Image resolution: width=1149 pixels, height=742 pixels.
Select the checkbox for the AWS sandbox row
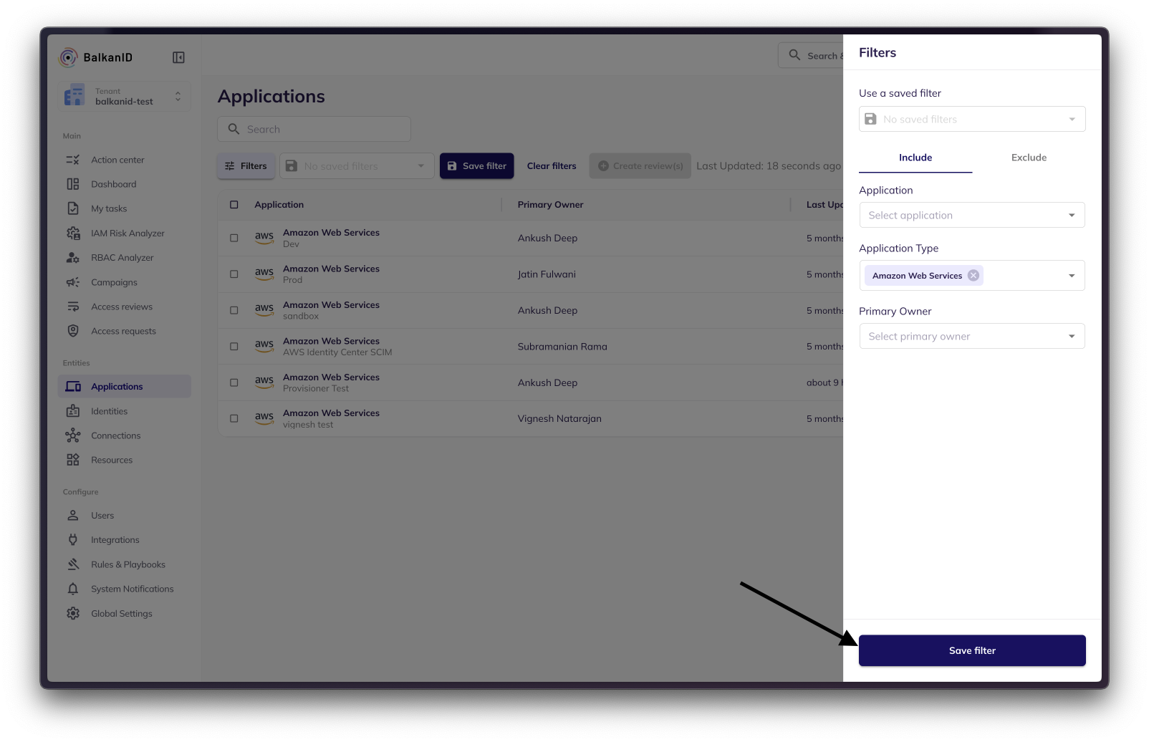(x=234, y=310)
